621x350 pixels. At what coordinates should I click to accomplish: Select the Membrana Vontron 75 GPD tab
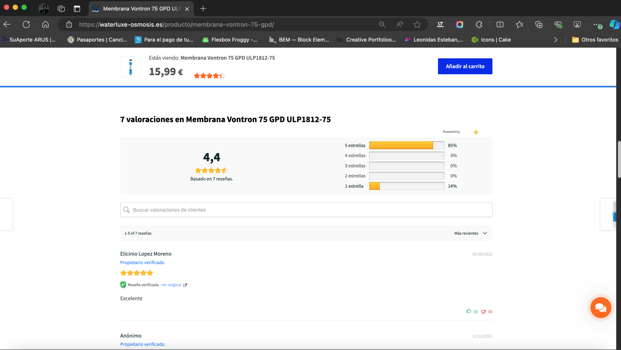tap(141, 9)
